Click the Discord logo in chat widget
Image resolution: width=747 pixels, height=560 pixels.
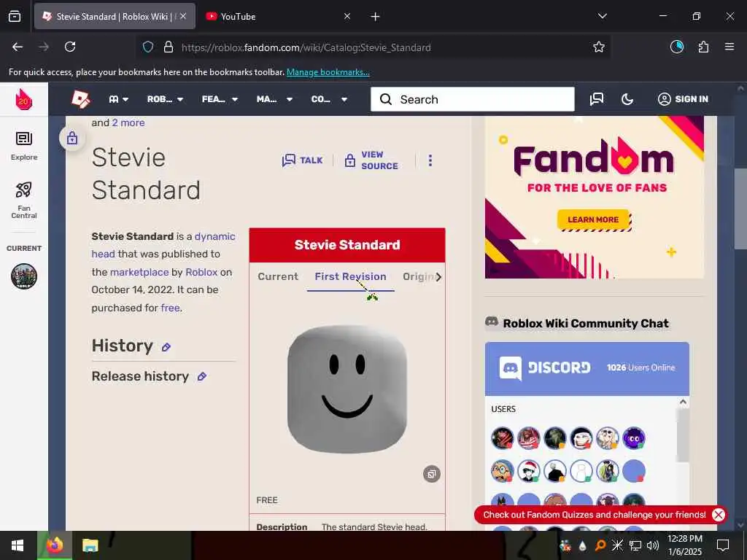544,367
